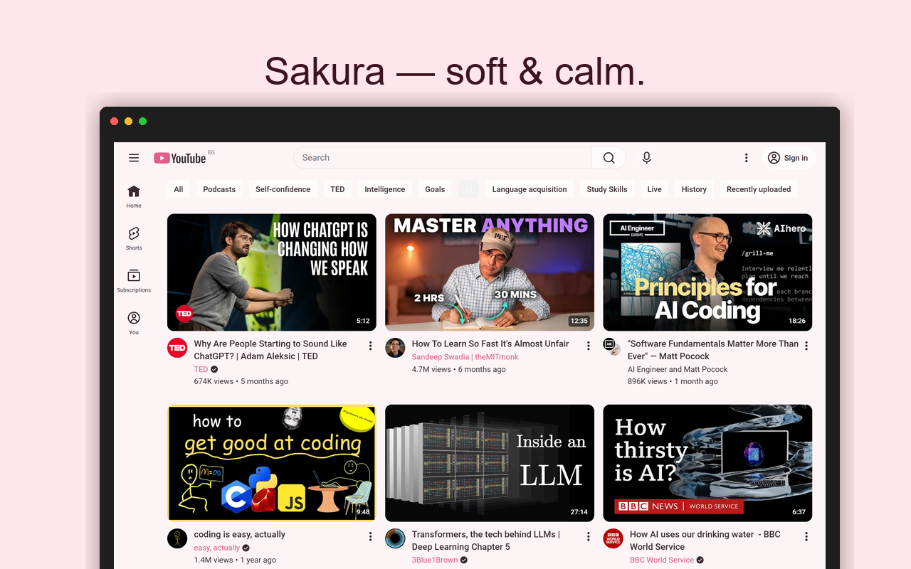Visit the Sandeep Swadia | theMITmonk channel link
The image size is (911, 569).
pos(465,357)
